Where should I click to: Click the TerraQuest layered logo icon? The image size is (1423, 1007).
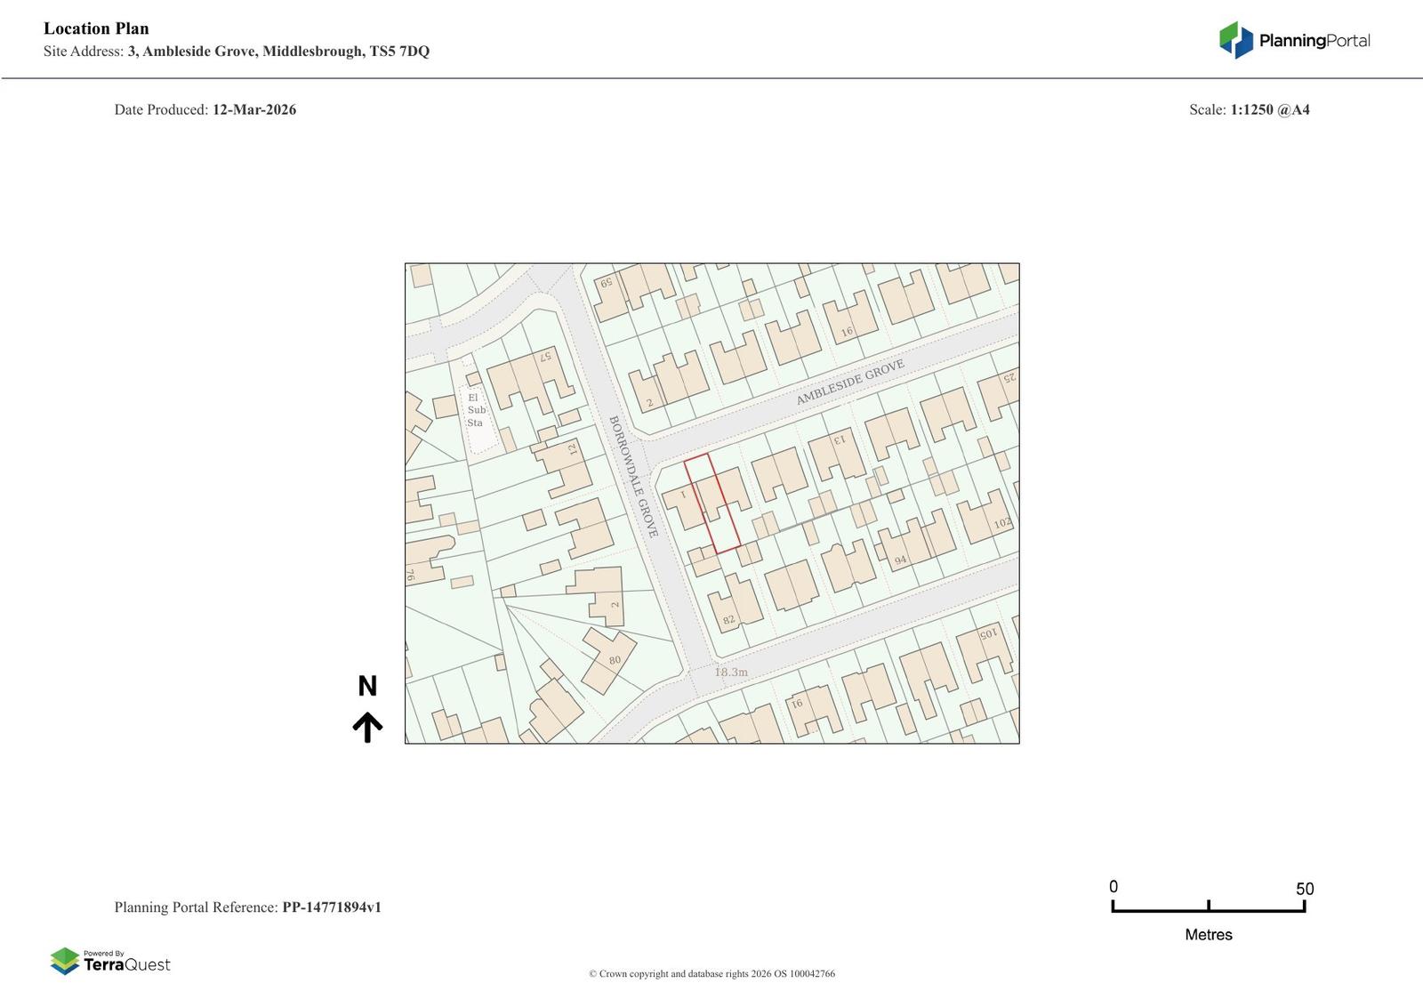pos(65,961)
